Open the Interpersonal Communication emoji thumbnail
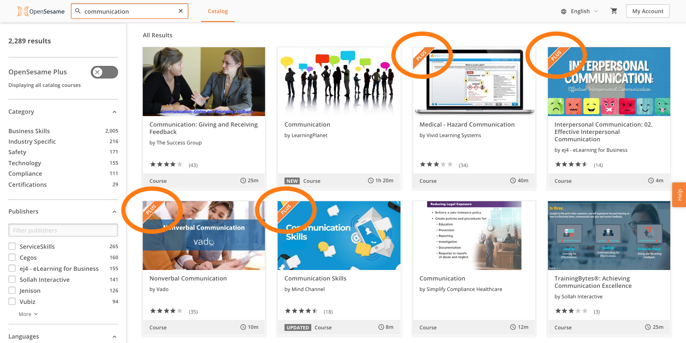The image size is (686, 343). tap(609, 82)
